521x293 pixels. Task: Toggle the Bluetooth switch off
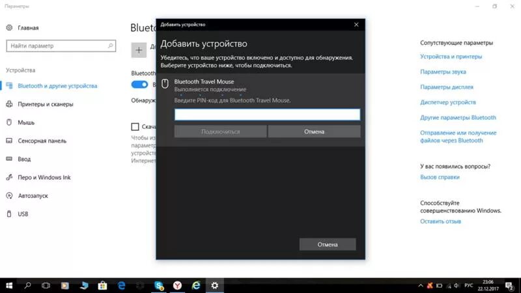coord(139,85)
